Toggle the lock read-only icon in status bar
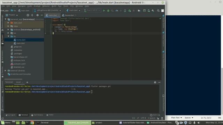This screenshot has height=125, width=223. tap(158, 118)
